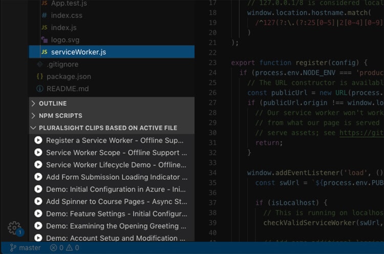Open the errors count in status bar

point(57,248)
